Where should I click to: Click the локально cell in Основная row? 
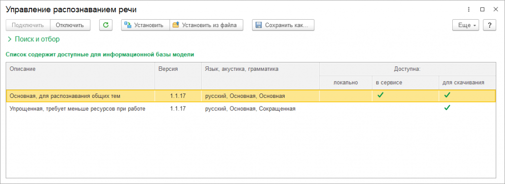pyautogui.click(x=346, y=96)
